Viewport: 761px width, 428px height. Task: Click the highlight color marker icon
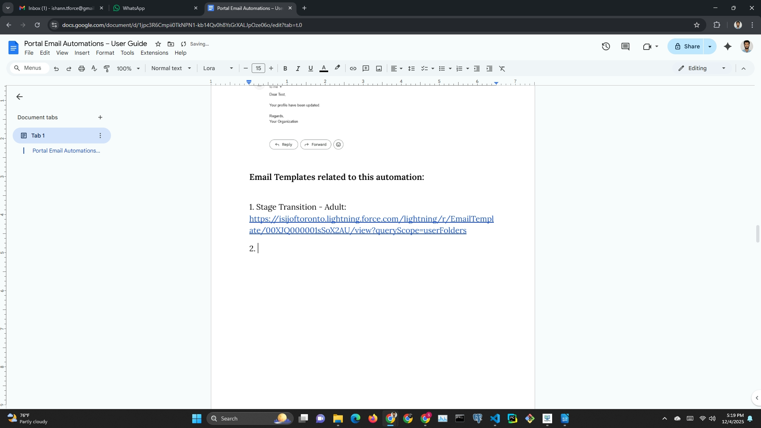(x=337, y=68)
